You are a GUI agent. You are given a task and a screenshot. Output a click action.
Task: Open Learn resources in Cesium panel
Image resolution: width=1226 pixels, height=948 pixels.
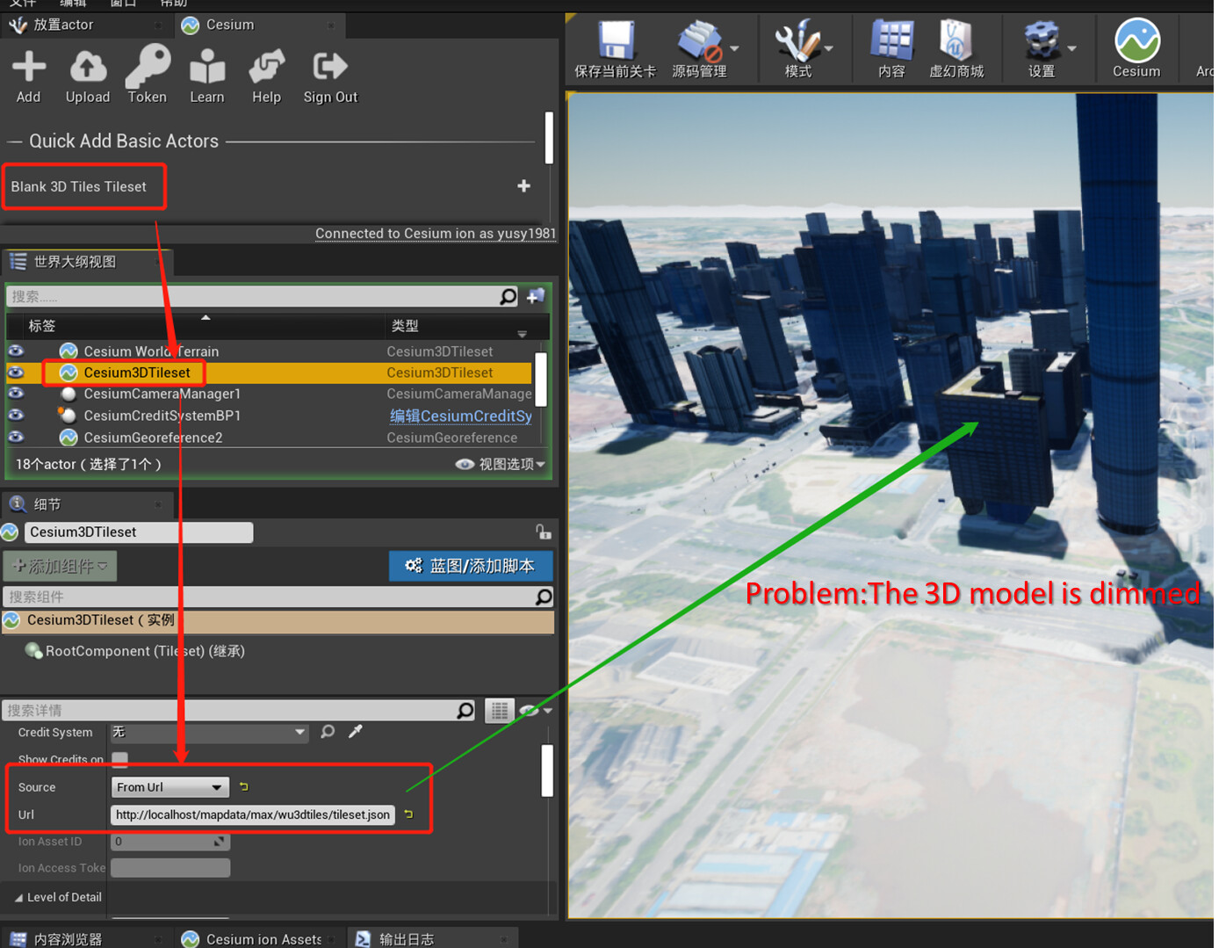[207, 76]
